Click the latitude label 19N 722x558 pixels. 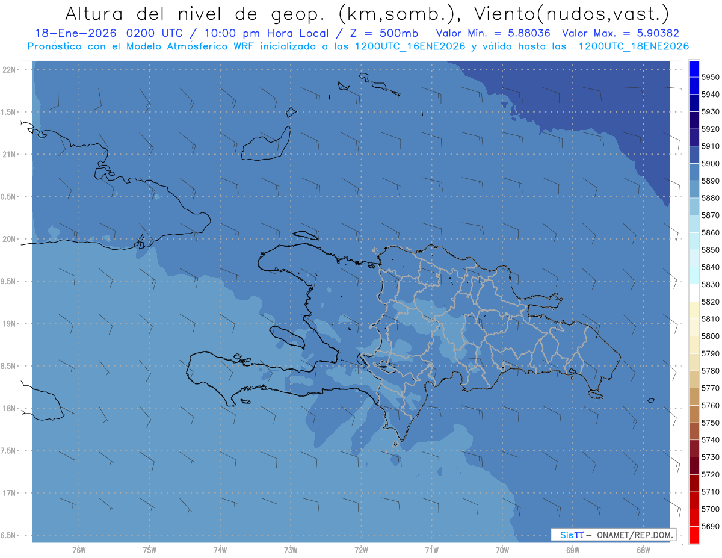coord(9,323)
